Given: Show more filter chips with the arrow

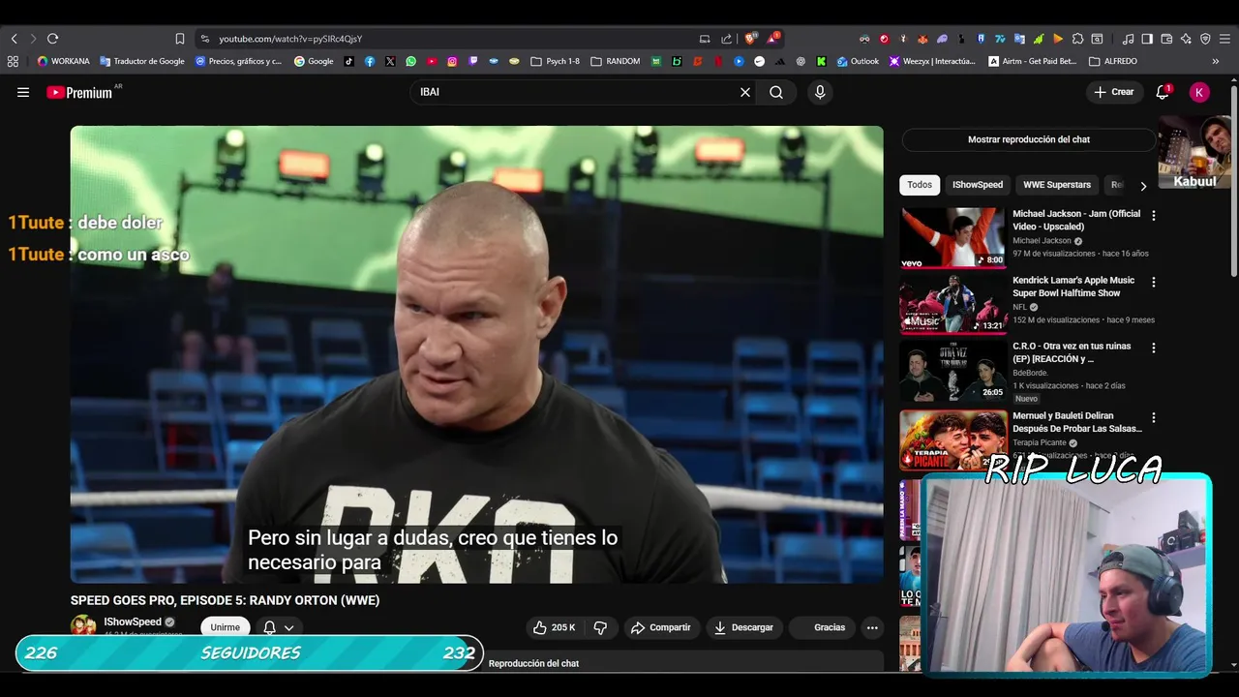Looking at the screenshot, I should point(1143,186).
